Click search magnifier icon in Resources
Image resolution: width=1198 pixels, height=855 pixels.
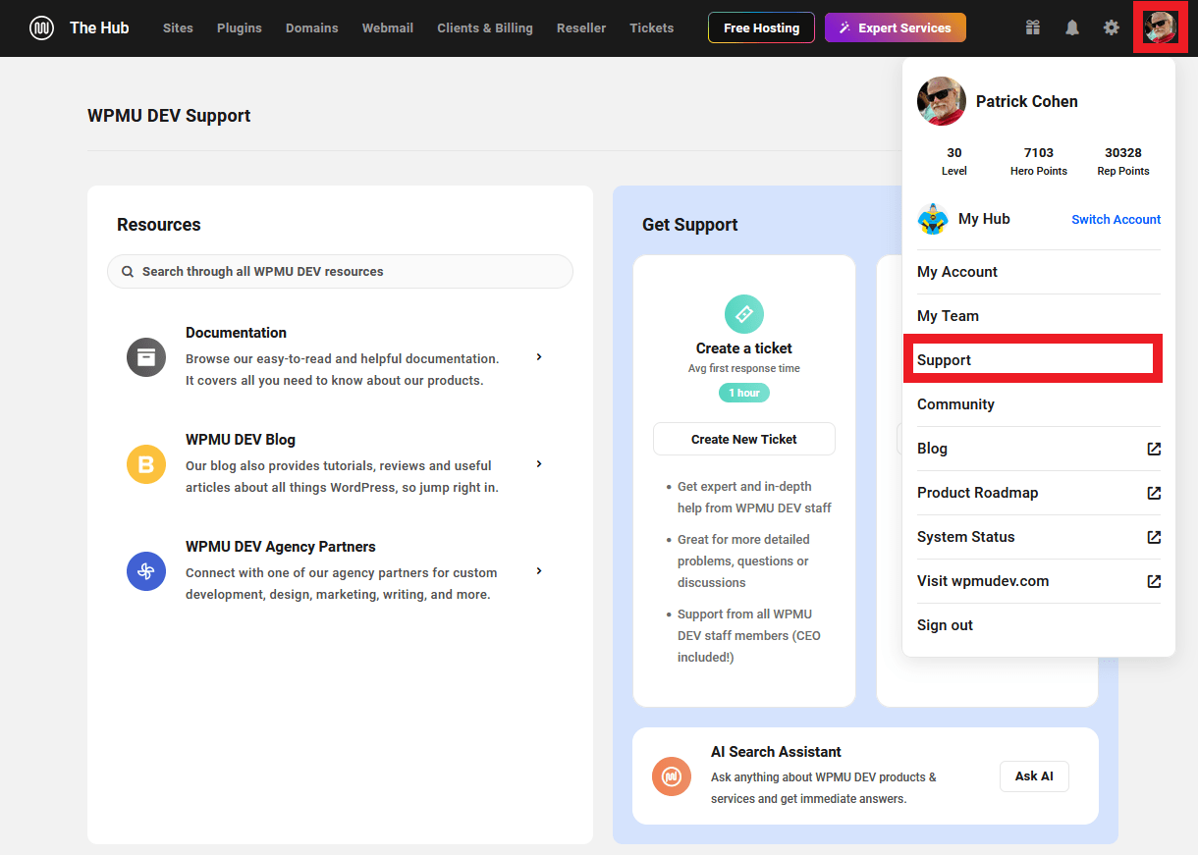[128, 272]
